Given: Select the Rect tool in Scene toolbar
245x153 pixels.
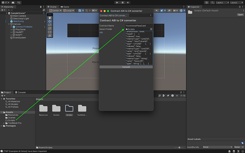Looking at the screenshot, I should click(x=50, y=32).
